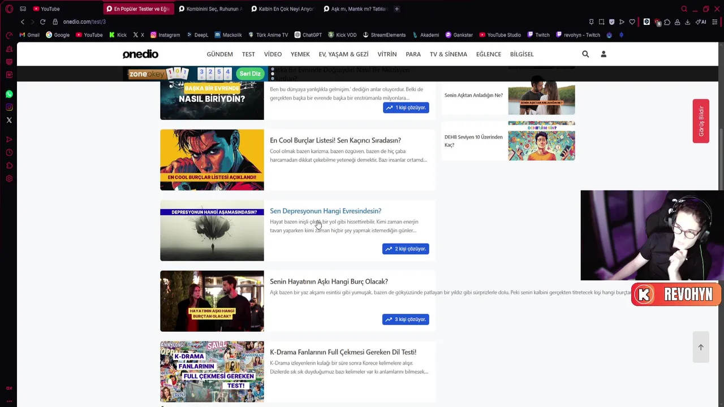The image size is (724, 407).
Task: Open the snapshot tool in the address bar
Action: click(601, 22)
